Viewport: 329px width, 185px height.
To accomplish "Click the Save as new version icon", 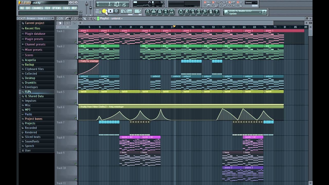I will pyautogui.click(x=187, y=12).
